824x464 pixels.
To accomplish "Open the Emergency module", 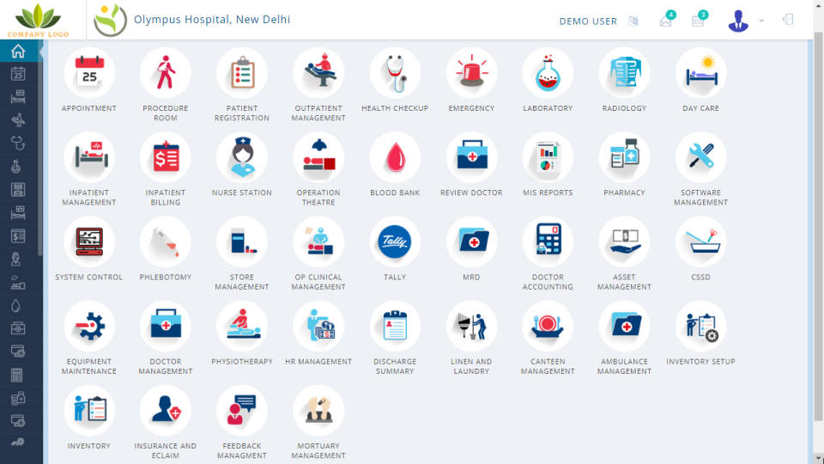I will tap(471, 73).
